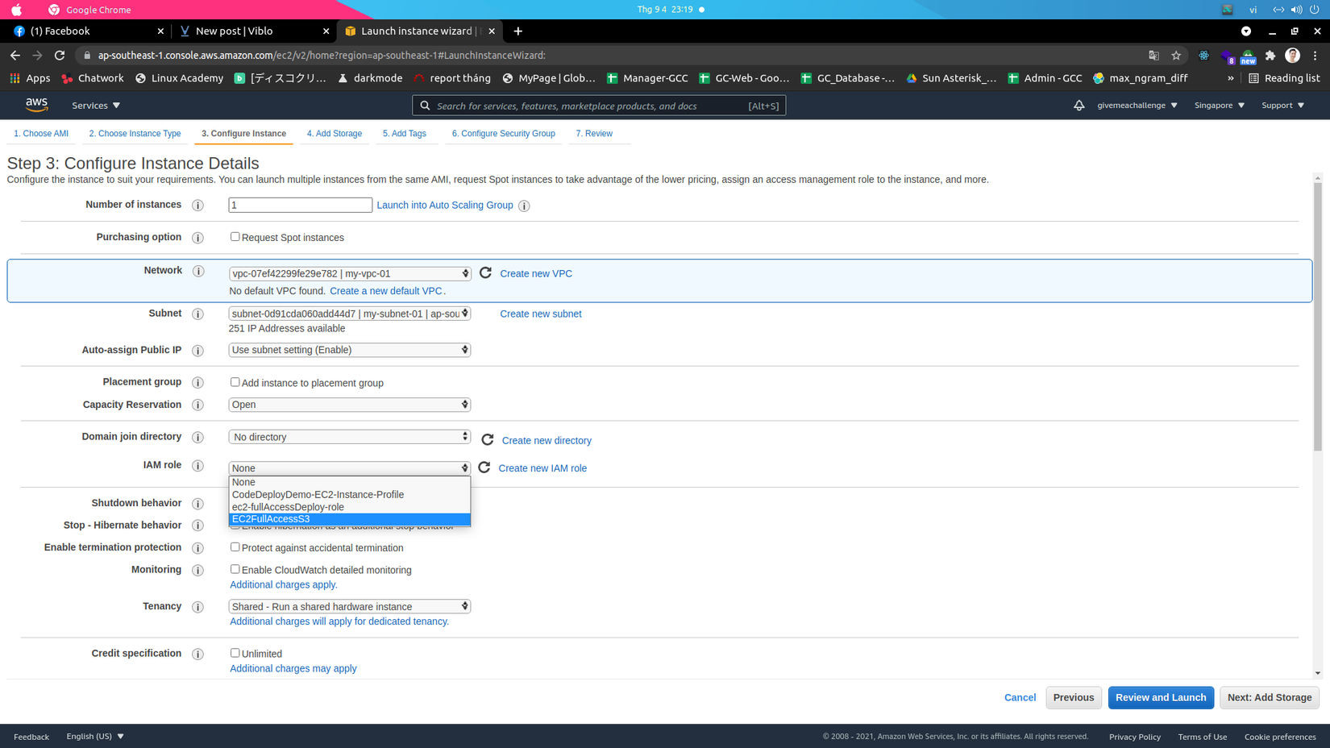Screen dimensions: 1330x748
Task: Open Capacity Reservation dropdown
Action: coord(350,405)
